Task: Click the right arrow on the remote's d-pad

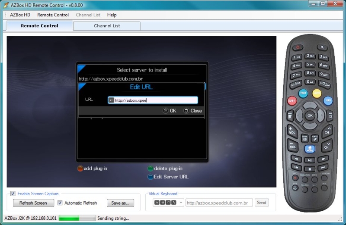Action: coord(321,116)
